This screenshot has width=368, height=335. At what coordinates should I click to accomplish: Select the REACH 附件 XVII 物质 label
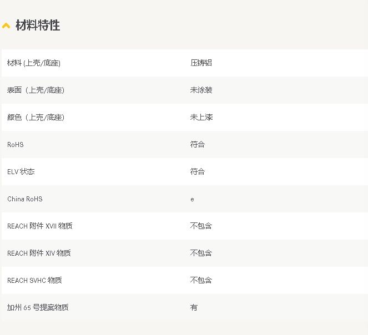(x=40, y=226)
